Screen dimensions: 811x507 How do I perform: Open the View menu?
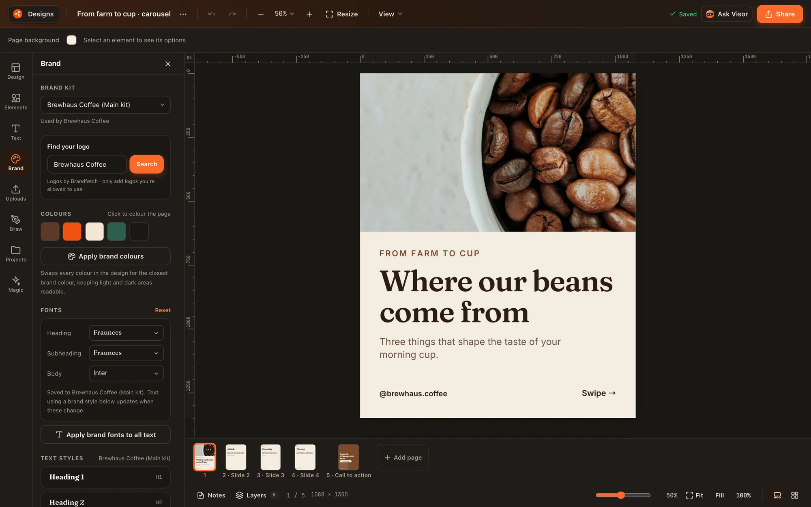tap(390, 14)
